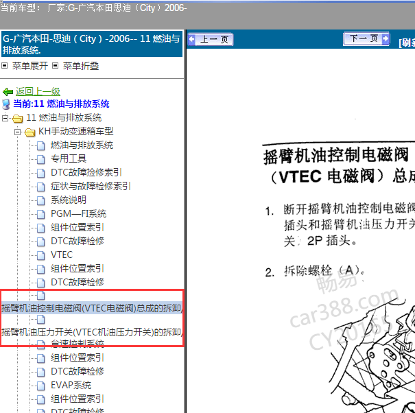This screenshot has height=413, width=415.
Task: Select 摇臂机油压力开关(VTEC机油压力开关)的拆卸 item
Action: coord(92,332)
